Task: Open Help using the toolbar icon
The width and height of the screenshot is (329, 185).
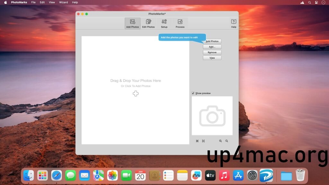Action: (234, 23)
